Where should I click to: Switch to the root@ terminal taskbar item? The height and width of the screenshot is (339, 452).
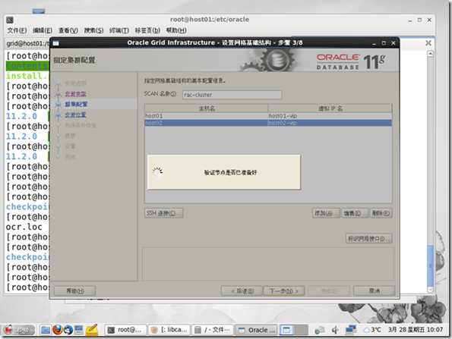point(125,330)
